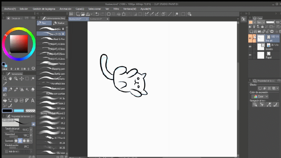Screen dimensions: 281x158
Task: Open the Filtro menu
Action: point(116,9)
